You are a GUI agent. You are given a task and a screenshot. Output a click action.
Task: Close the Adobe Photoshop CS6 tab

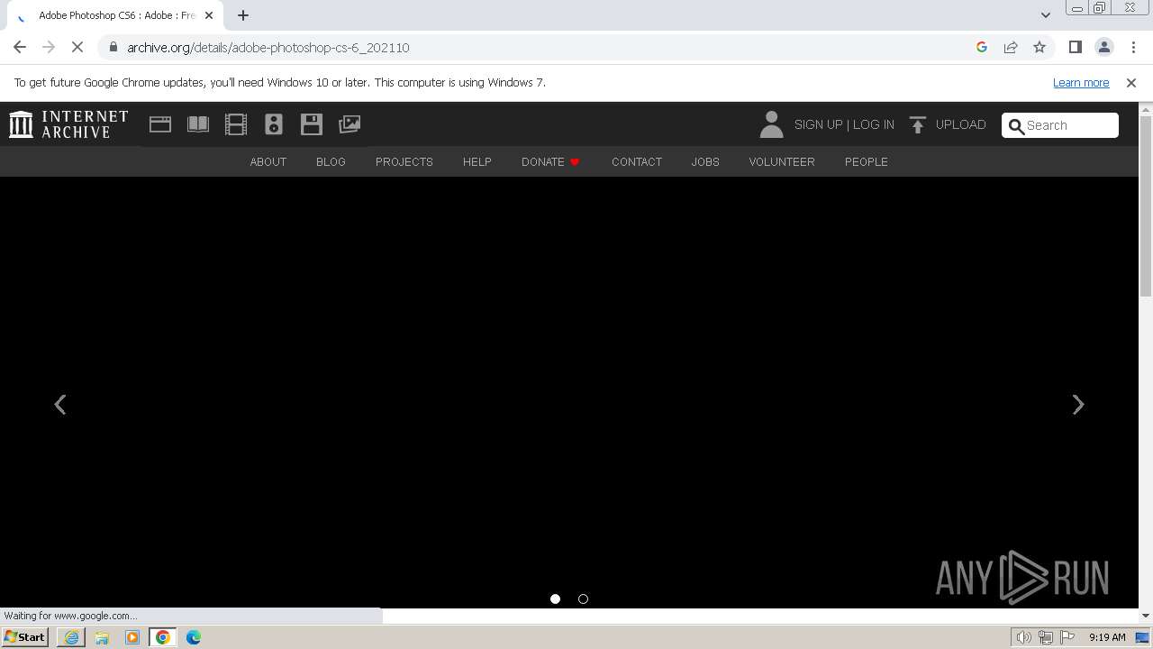209,15
